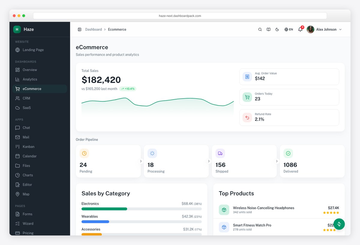Open the EN language selector

point(289,29)
